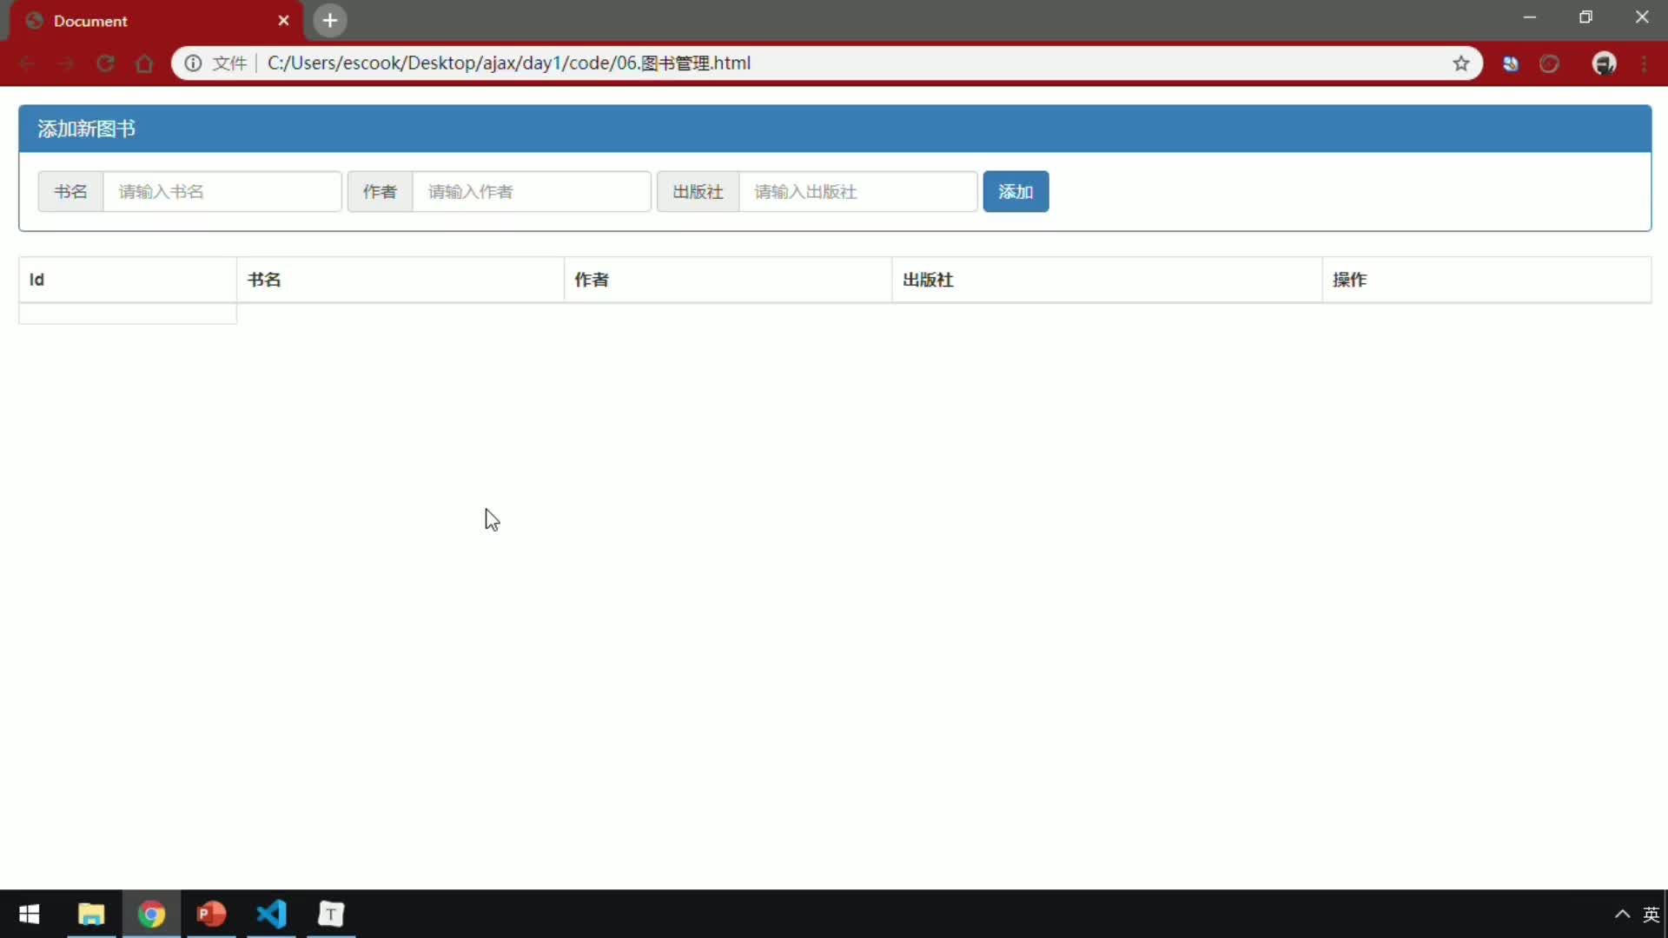Open the Chrome profile avatar
Image resolution: width=1668 pixels, height=938 pixels.
(x=1604, y=63)
